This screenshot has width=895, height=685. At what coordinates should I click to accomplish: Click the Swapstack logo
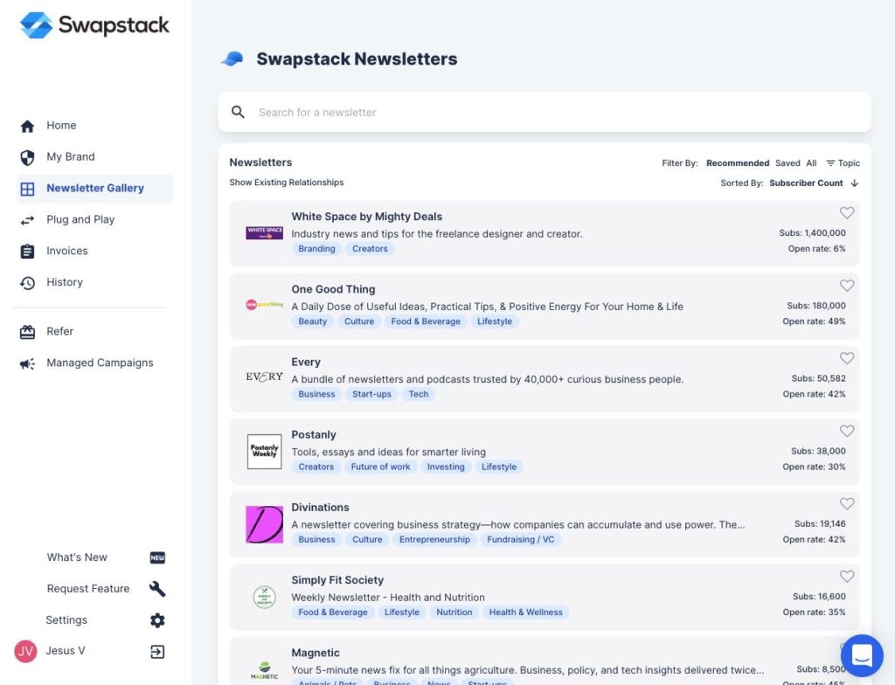[94, 25]
